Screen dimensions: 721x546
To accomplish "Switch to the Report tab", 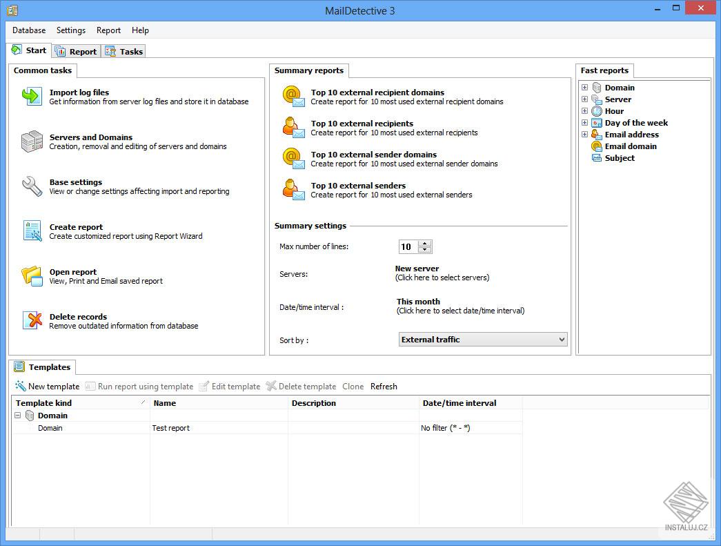I will (x=77, y=52).
